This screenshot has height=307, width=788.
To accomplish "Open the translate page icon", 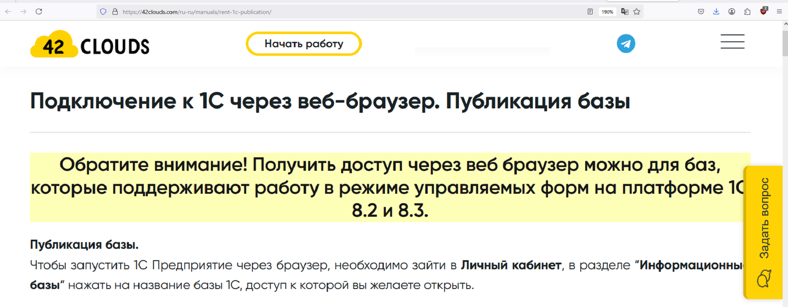I will coord(625,12).
